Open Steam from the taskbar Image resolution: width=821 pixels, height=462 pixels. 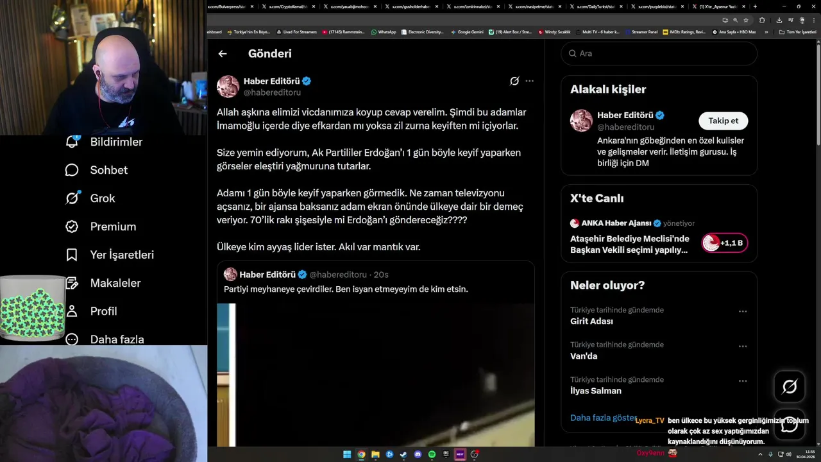point(403,454)
